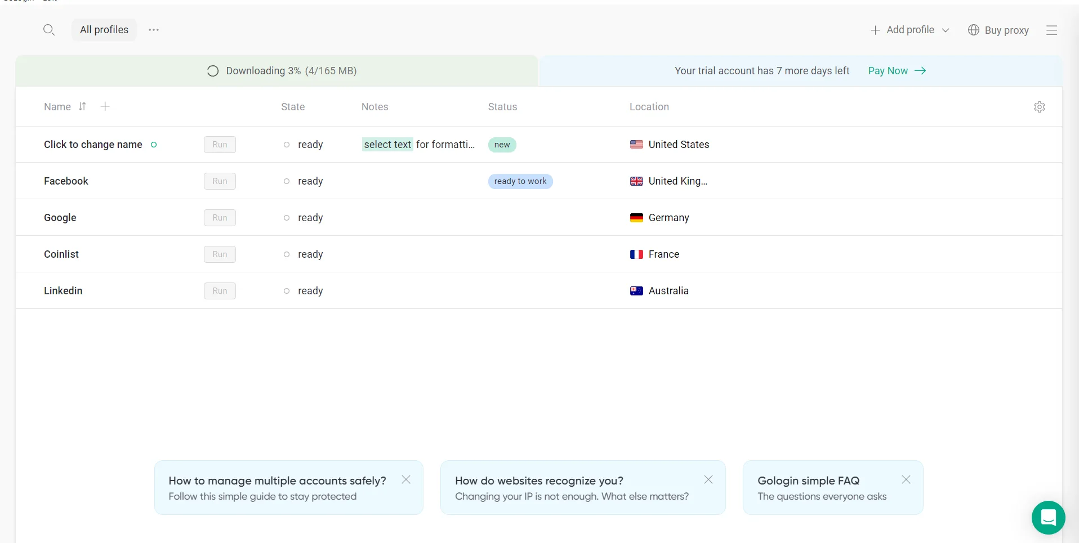Screen dimensions: 1079x543
Task: Expand the Add profile dropdown arrow
Action: pyautogui.click(x=946, y=30)
